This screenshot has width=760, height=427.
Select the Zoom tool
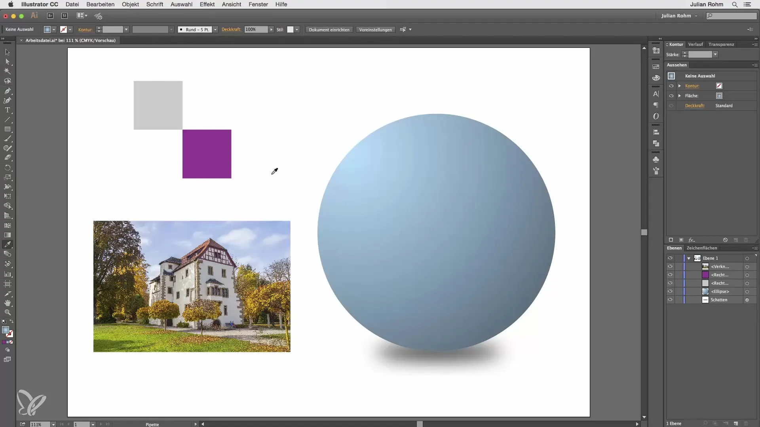8,312
